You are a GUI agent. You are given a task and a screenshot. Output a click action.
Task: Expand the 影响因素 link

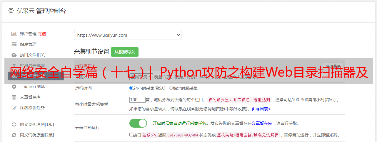261,109
